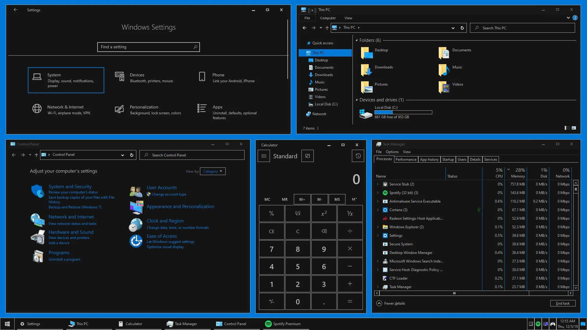Click the Calculator hamburger navigation menu
This screenshot has width=587, height=330.
264,156
